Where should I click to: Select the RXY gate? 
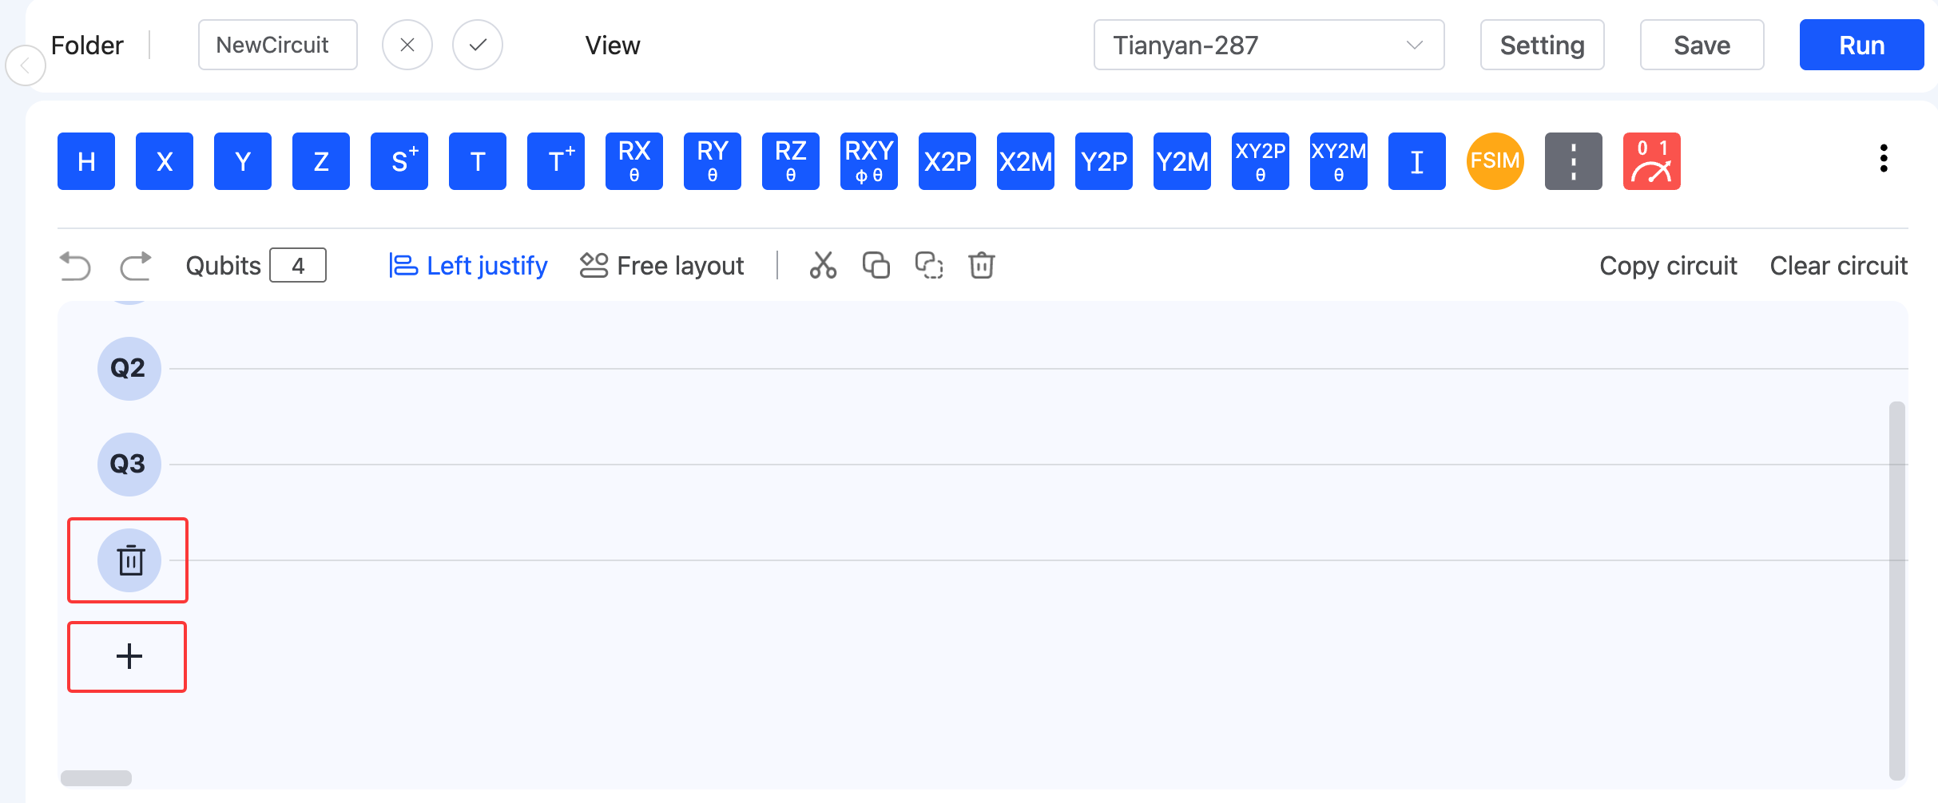pyautogui.click(x=868, y=161)
